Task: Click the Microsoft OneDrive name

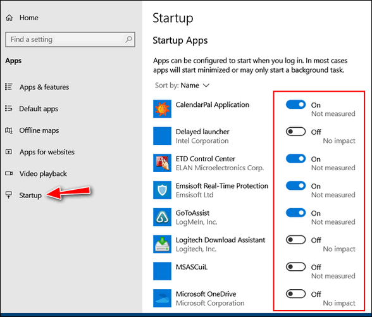Action: click(206, 294)
